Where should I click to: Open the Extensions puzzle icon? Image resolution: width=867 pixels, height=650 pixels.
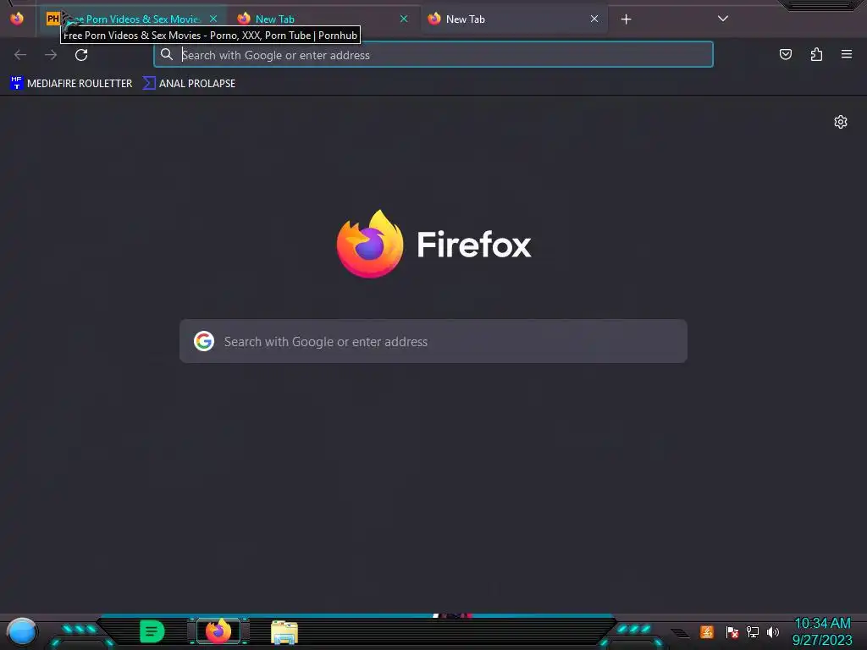pyautogui.click(x=816, y=54)
